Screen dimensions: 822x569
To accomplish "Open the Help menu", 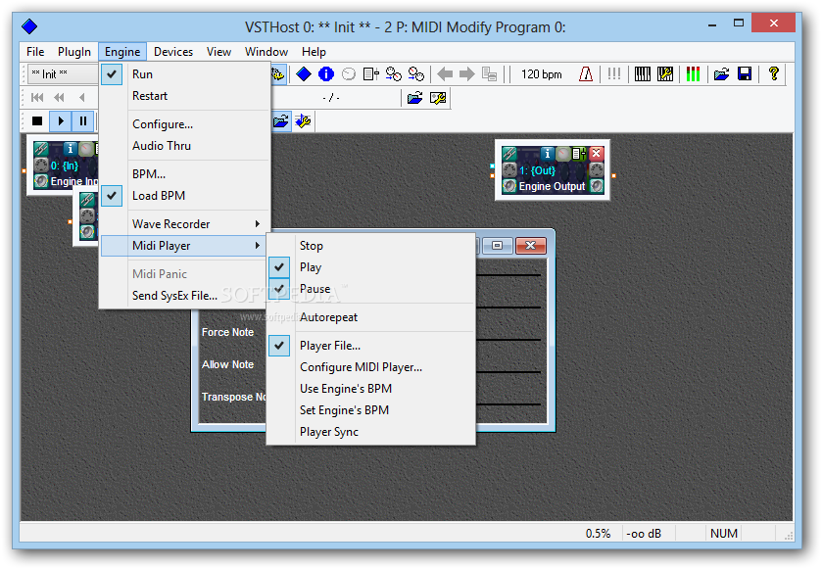I will pyautogui.click(x=314, y=52).
